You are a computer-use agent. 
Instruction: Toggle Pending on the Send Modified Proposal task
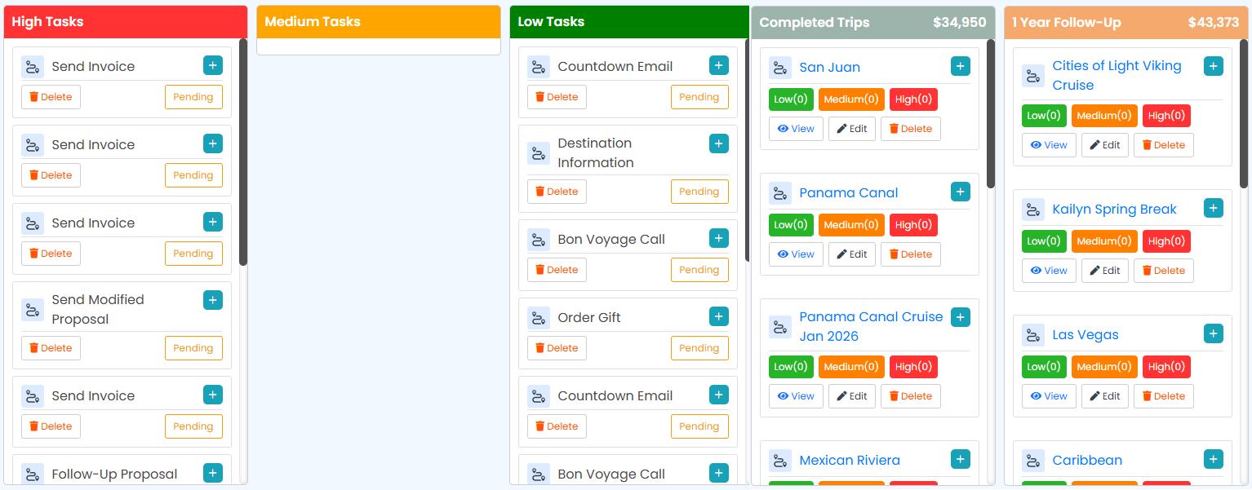click(193, 347)
